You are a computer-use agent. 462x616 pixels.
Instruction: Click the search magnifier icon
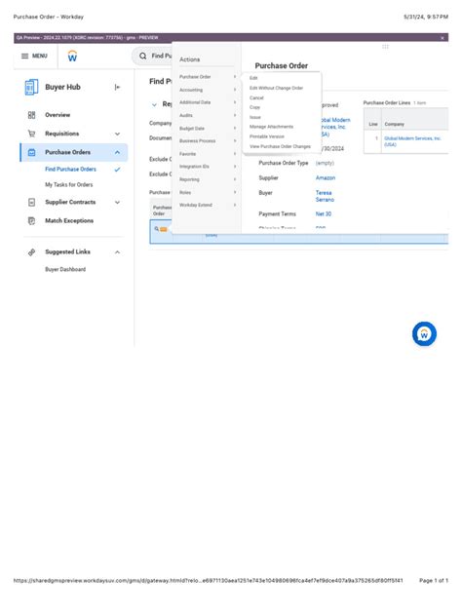143,57
